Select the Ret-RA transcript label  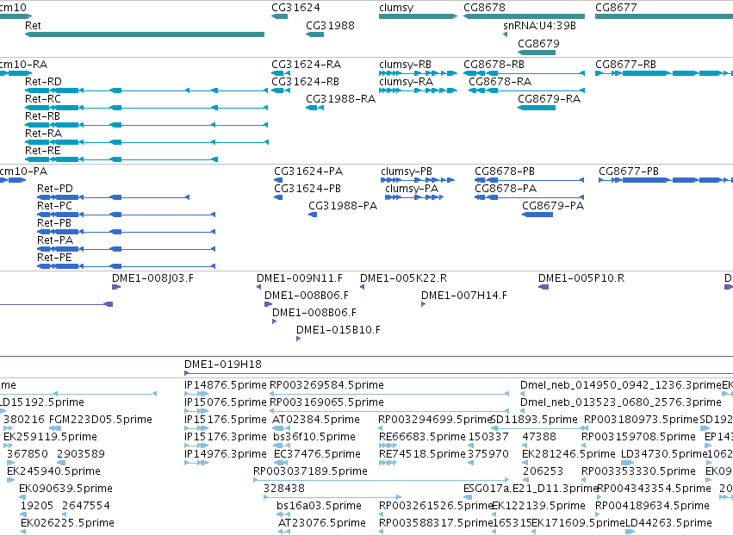point(43,134)
